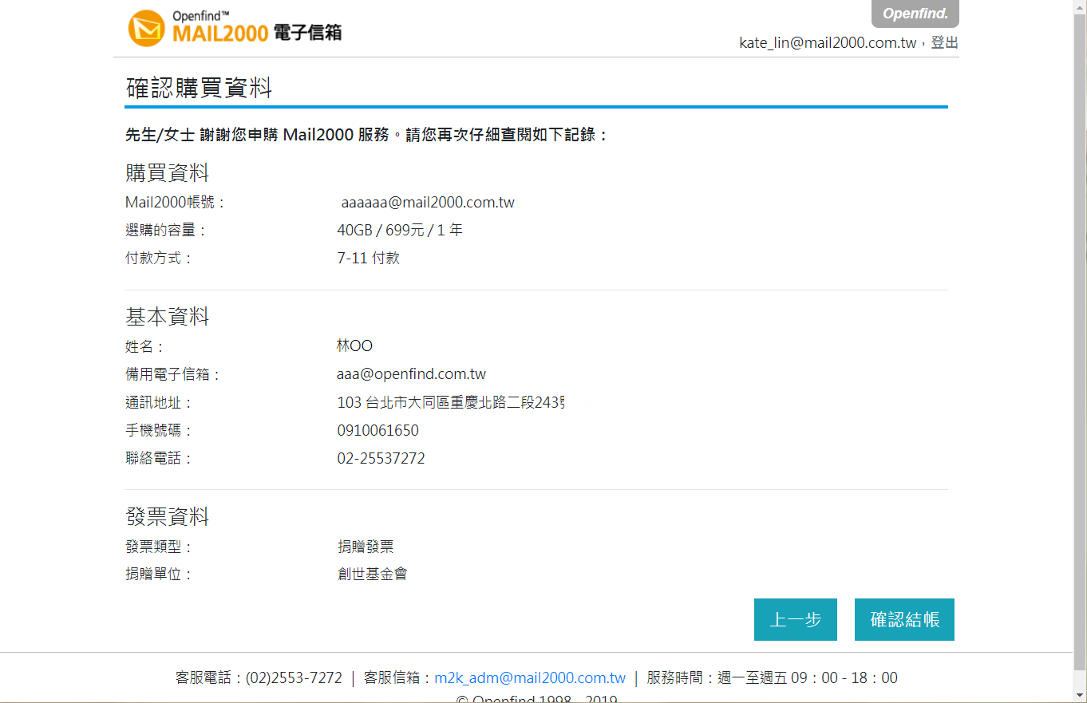Click the 備用電子信箱 label

click(x=173, y=375)
